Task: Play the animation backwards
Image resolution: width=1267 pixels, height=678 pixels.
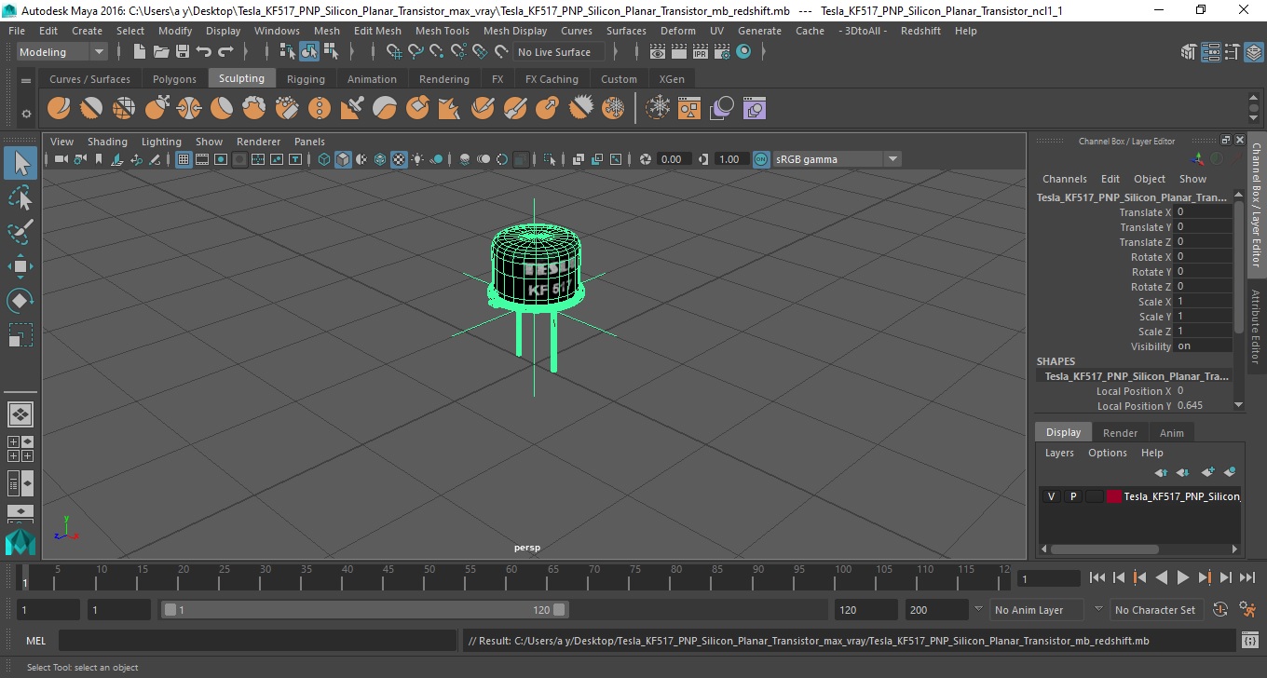Action: (1161, 577)
